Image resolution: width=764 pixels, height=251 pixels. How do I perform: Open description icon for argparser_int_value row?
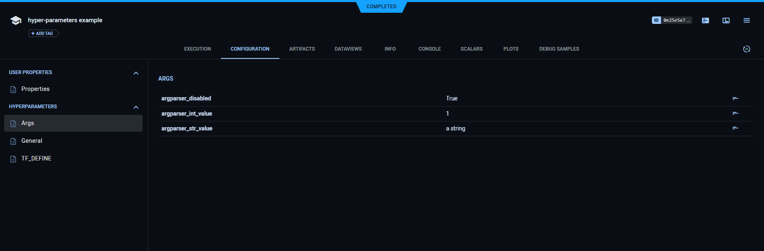click(x=735, y=114)
